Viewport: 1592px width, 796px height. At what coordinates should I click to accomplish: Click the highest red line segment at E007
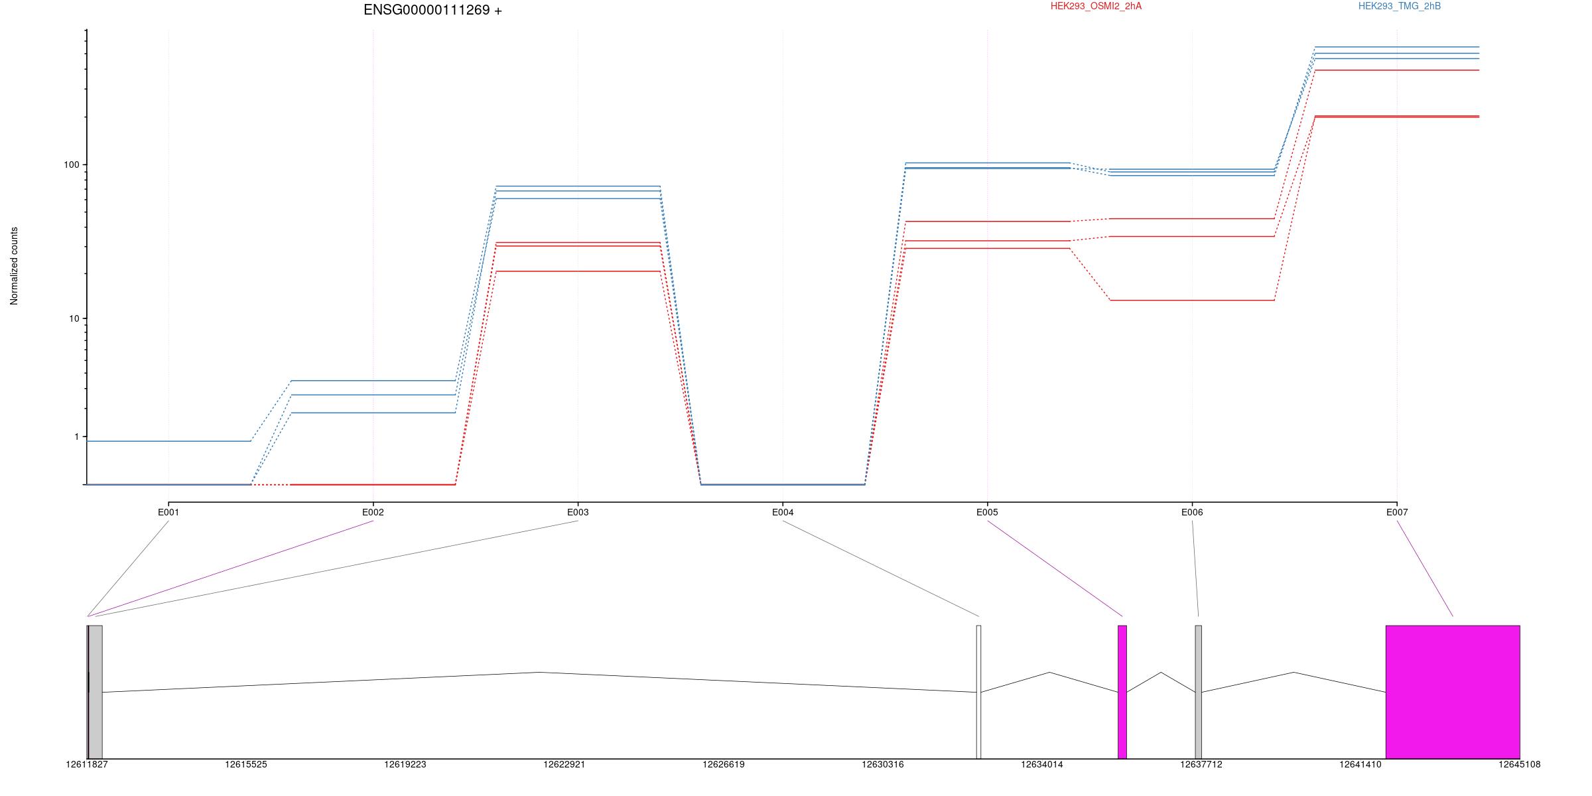click(1397, 70)
